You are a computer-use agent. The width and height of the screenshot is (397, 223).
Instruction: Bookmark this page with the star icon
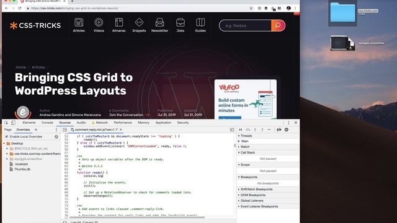tap(251, 8)
